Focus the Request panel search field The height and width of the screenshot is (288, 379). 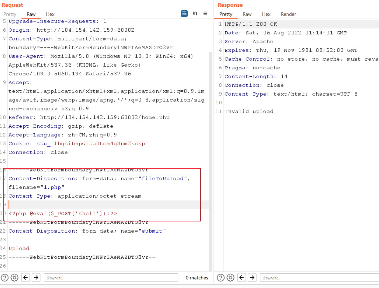click(x=111, y=278)
